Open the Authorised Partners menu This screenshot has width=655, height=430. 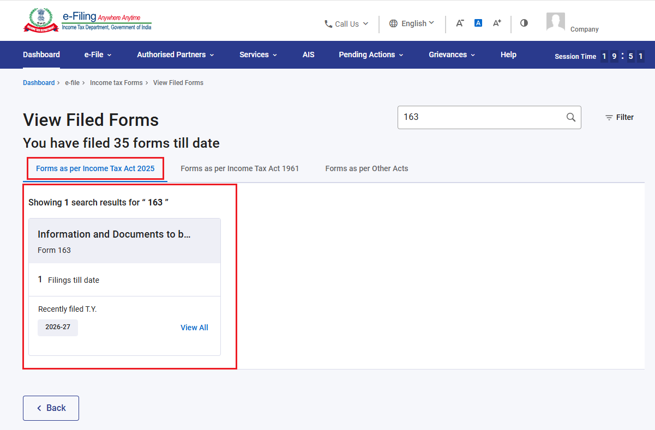[175, 54]
